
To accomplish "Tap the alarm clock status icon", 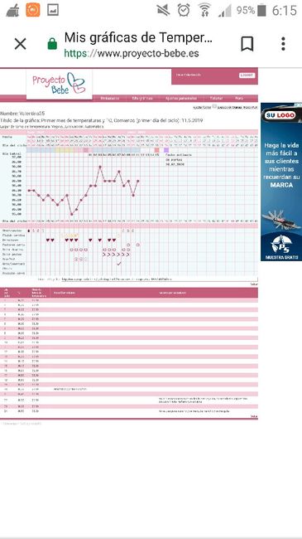I will [184, 10].
